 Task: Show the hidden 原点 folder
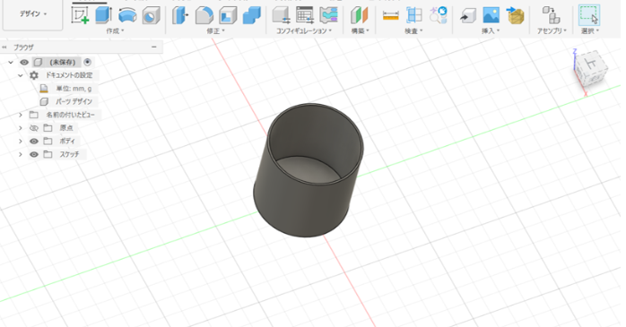tap(34, 128)
